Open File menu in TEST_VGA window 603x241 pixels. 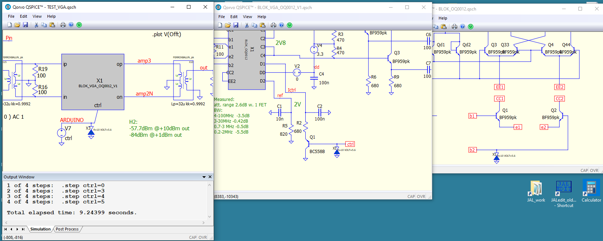tap(11, 16)
